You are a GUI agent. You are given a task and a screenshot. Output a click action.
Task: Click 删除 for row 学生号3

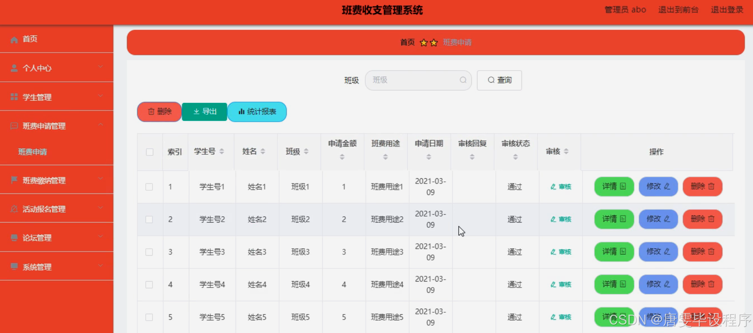pyautogui.click(x=703, y=252)
